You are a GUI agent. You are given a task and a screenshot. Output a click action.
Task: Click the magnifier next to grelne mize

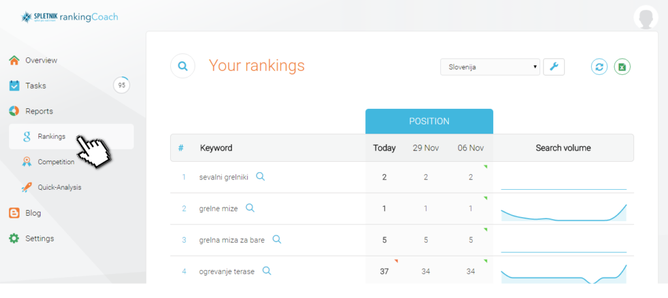[250, 208]
